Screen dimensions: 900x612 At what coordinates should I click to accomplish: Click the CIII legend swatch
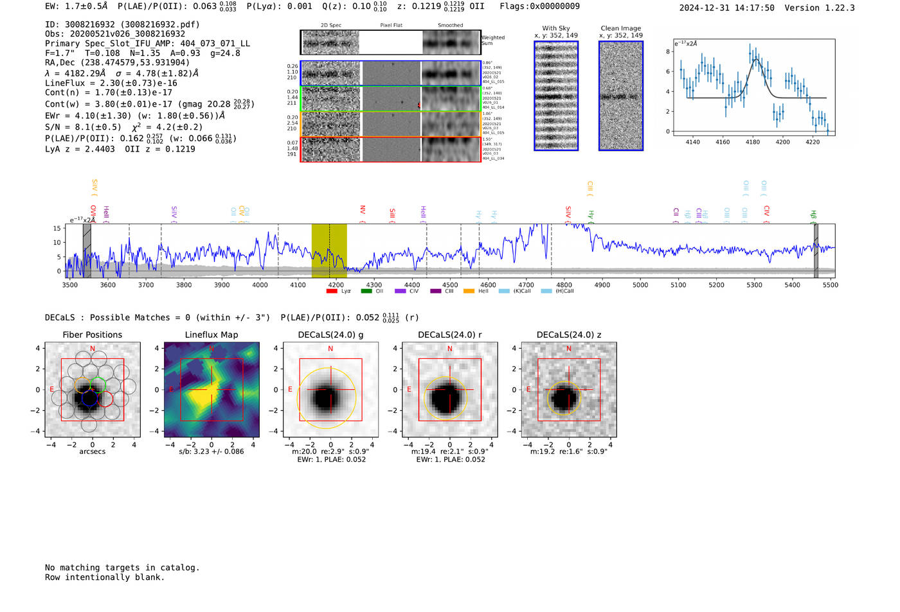coord(436,292)
